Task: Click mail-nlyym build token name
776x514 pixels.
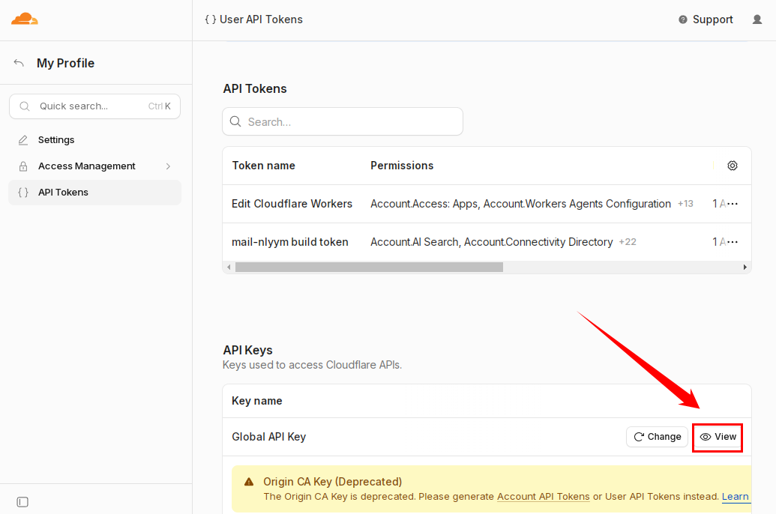Action: tap(290, 242)
